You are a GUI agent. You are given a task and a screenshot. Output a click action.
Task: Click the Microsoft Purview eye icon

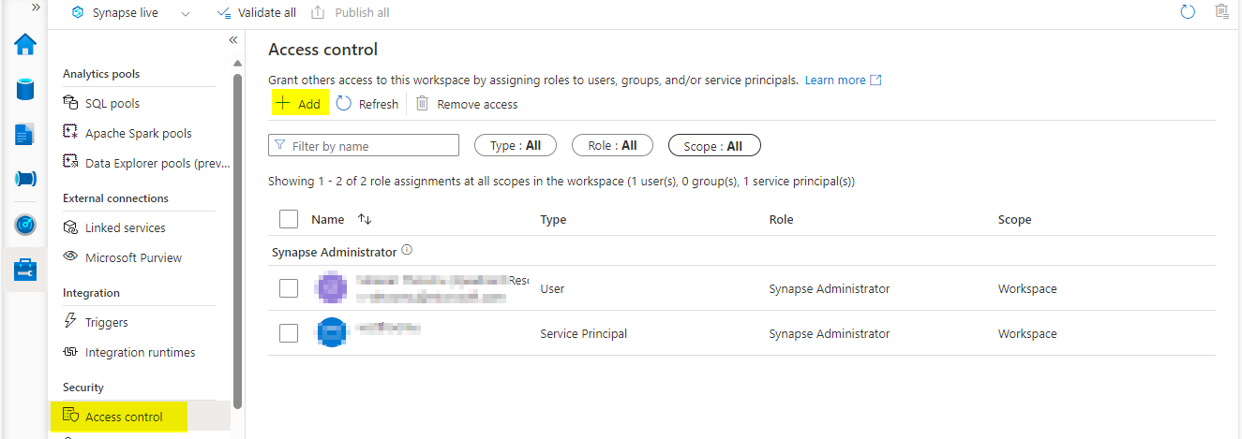coord(69,257)
